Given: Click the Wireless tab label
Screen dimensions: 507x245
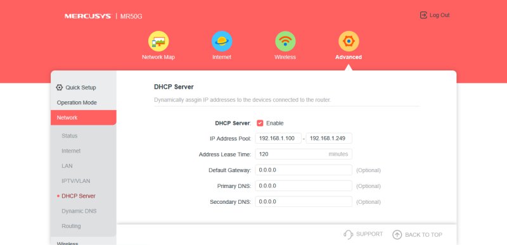Looking at the screenshot, I should [x=285, y=57].
